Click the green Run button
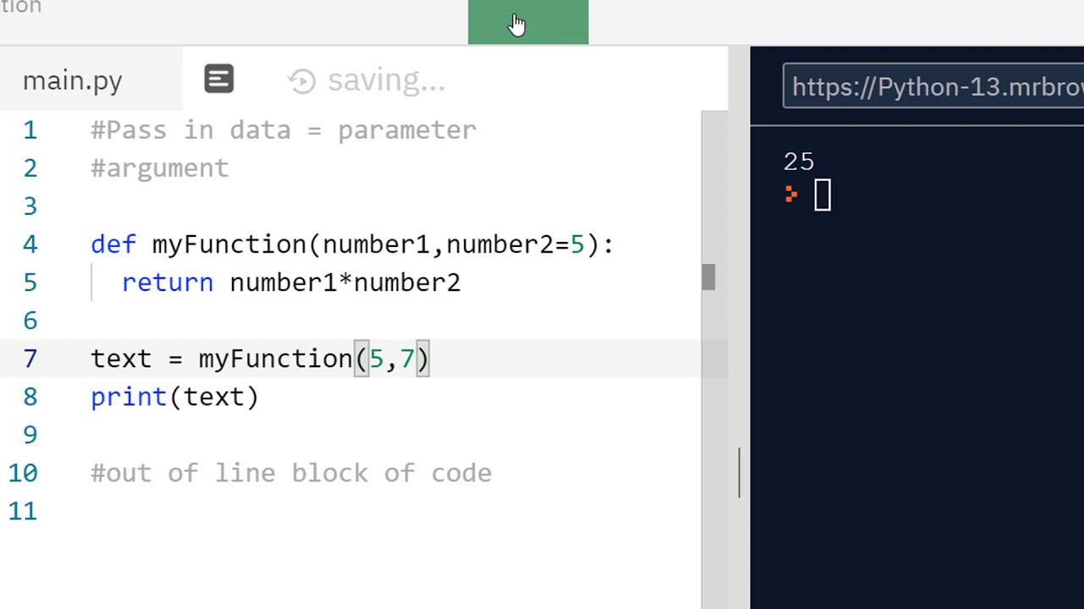 click(528, 22)
